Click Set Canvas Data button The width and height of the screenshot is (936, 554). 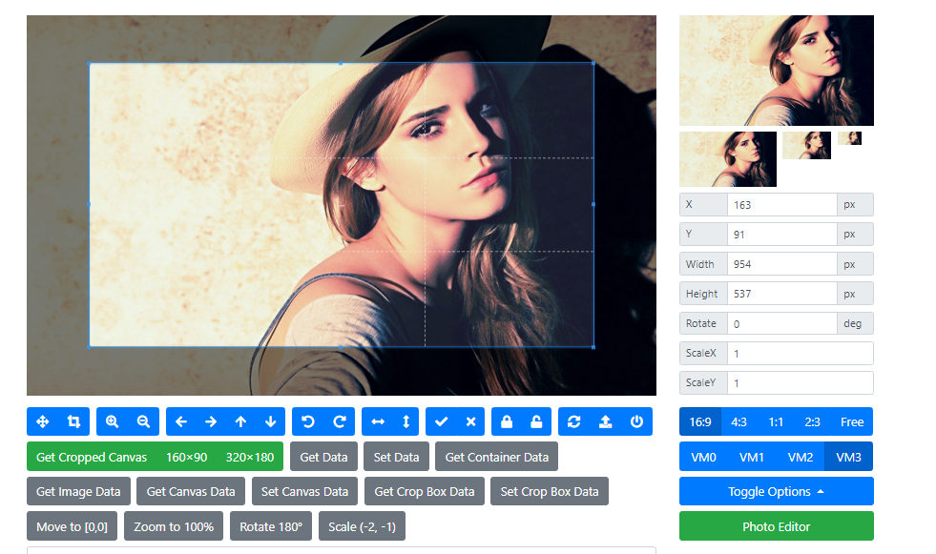coord(304,491)
